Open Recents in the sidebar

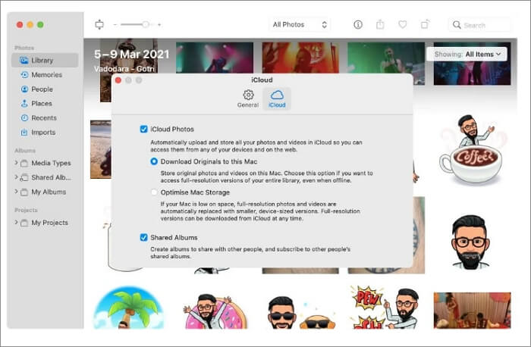(45, 118)
